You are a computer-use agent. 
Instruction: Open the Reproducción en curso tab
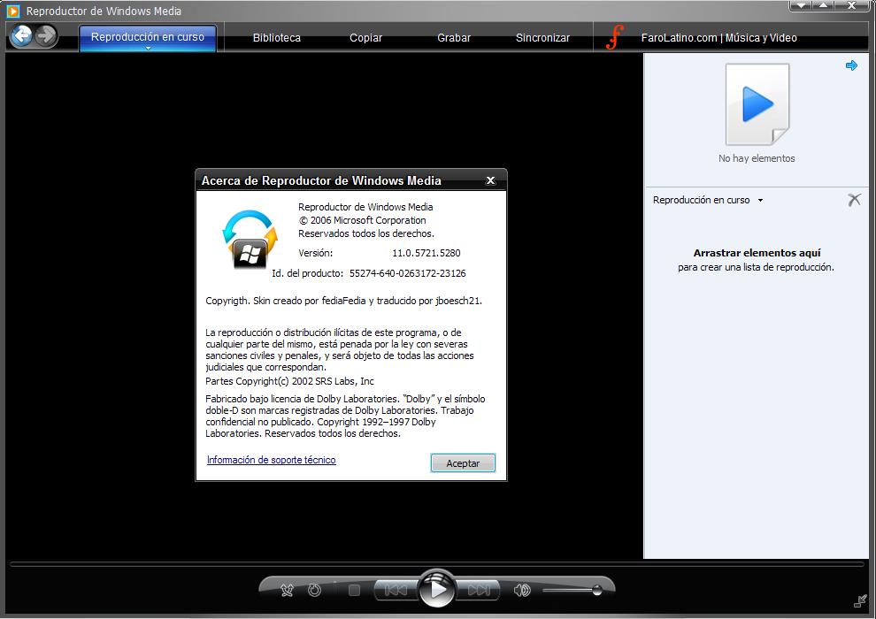pos(148,37)
